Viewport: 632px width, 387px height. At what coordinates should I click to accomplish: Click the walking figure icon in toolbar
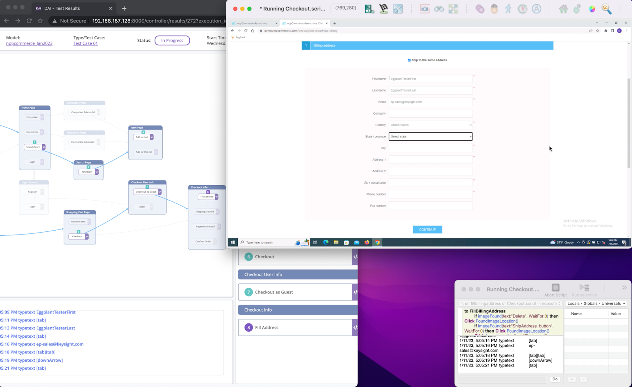pos(508,9)
